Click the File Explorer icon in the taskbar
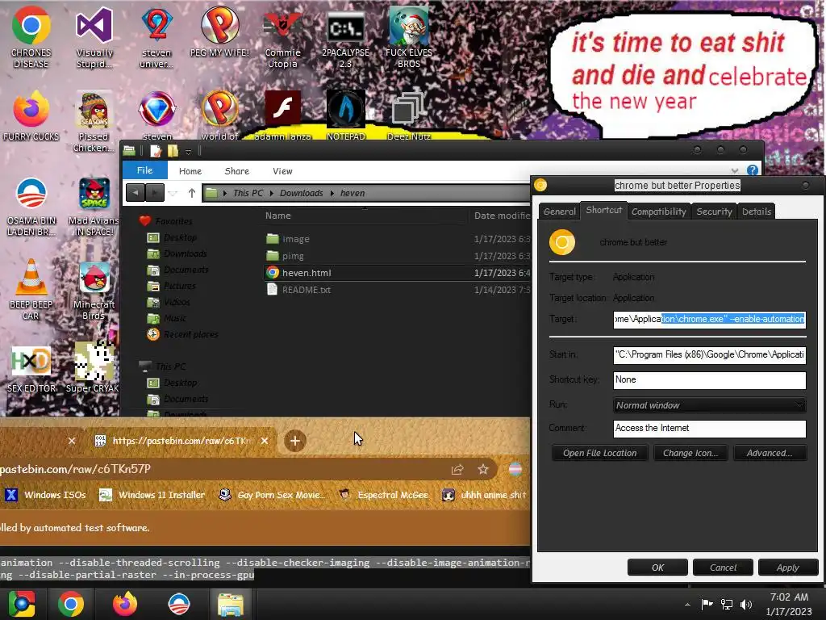Viewport: 826px width, 620px height. 231,604
